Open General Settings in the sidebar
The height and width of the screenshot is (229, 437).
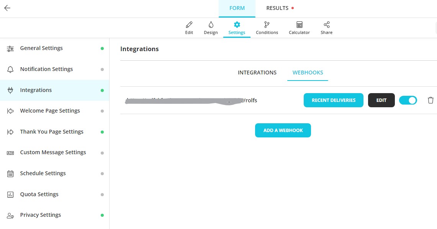55,48
